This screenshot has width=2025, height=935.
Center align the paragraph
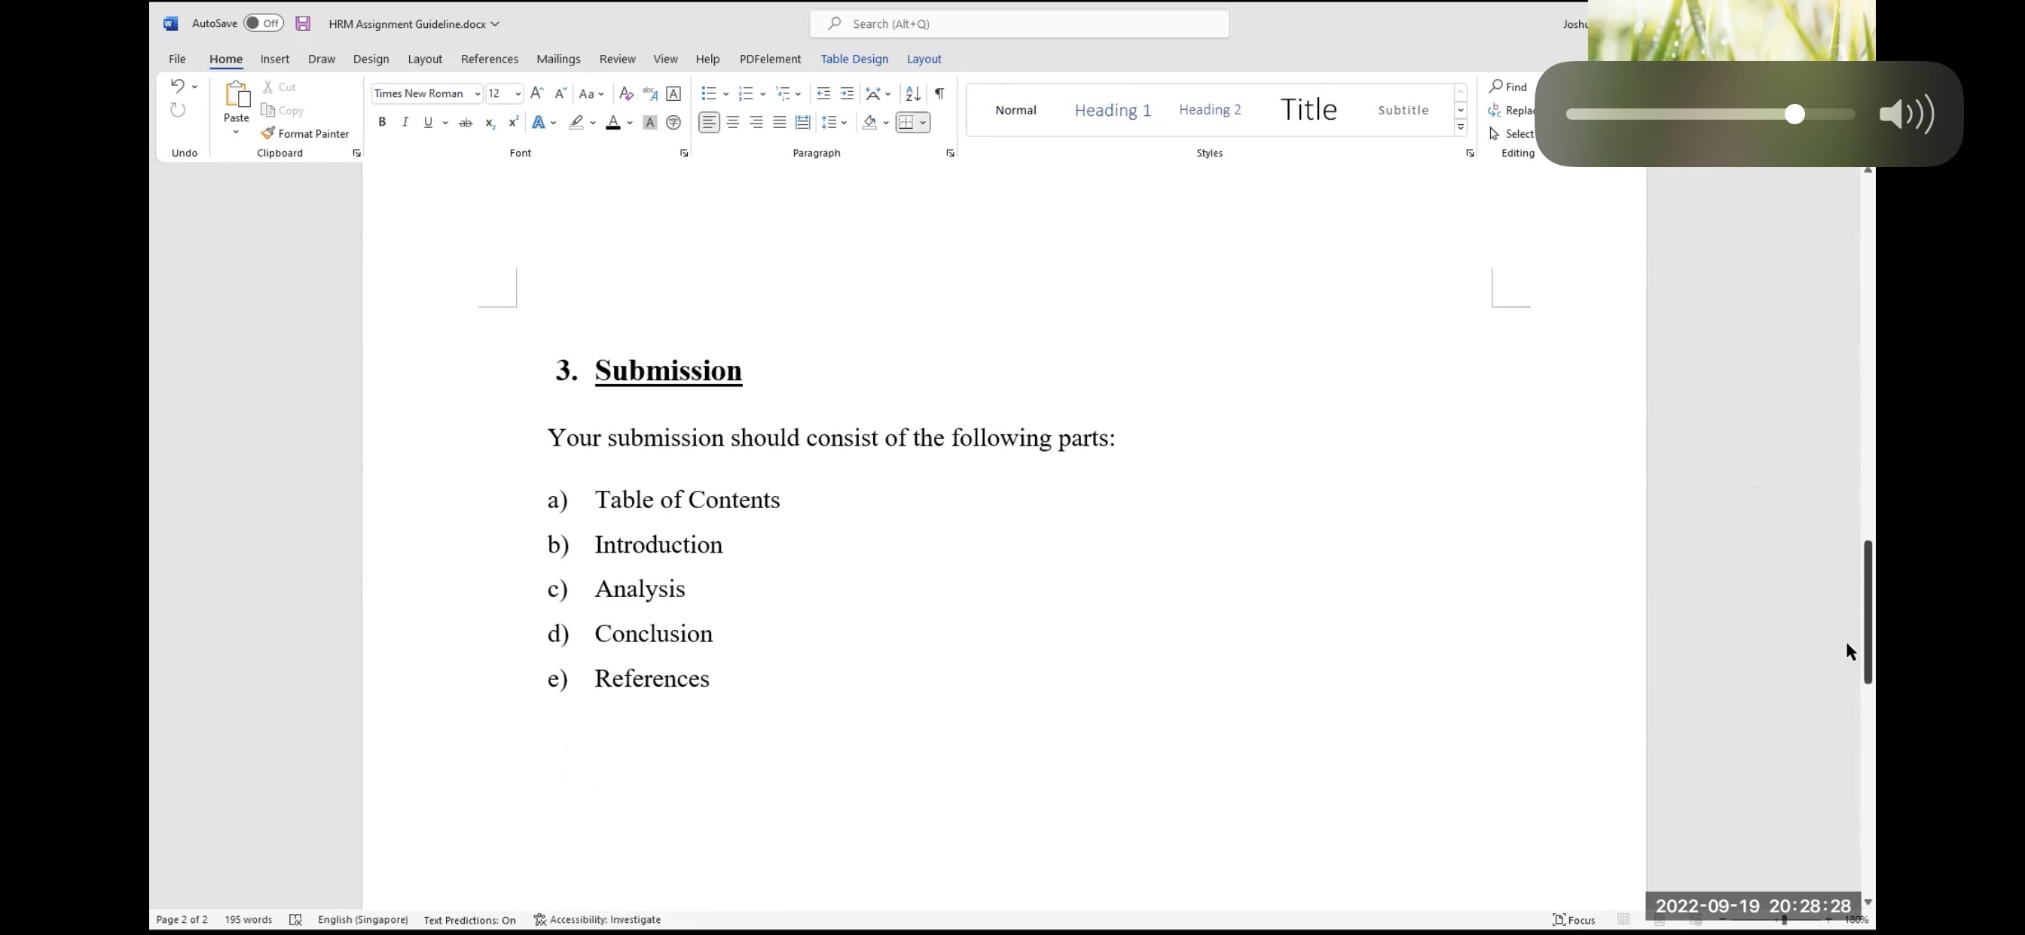point(733,123)
